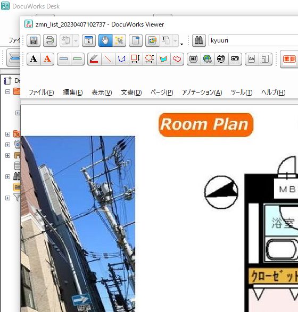Collapse the top folder tree node
The width and height of the screenshot is (298, 312).
click(7, 91)
